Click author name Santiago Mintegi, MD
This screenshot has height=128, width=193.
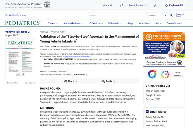[66, 47]
